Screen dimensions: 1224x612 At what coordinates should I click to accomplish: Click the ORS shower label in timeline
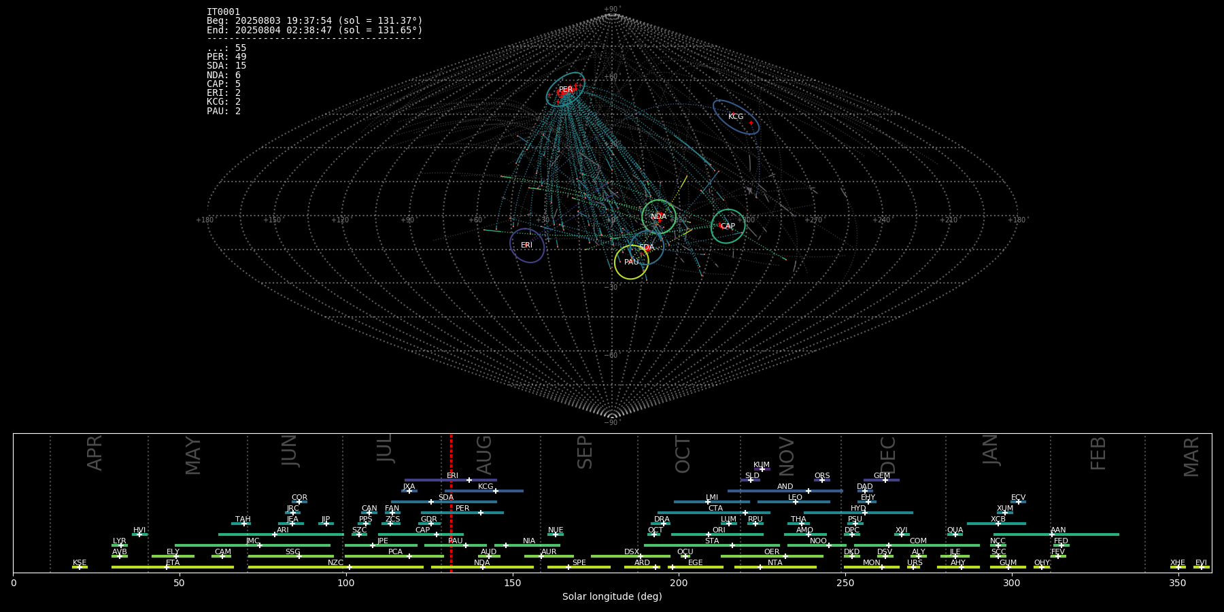click(822, 476)
